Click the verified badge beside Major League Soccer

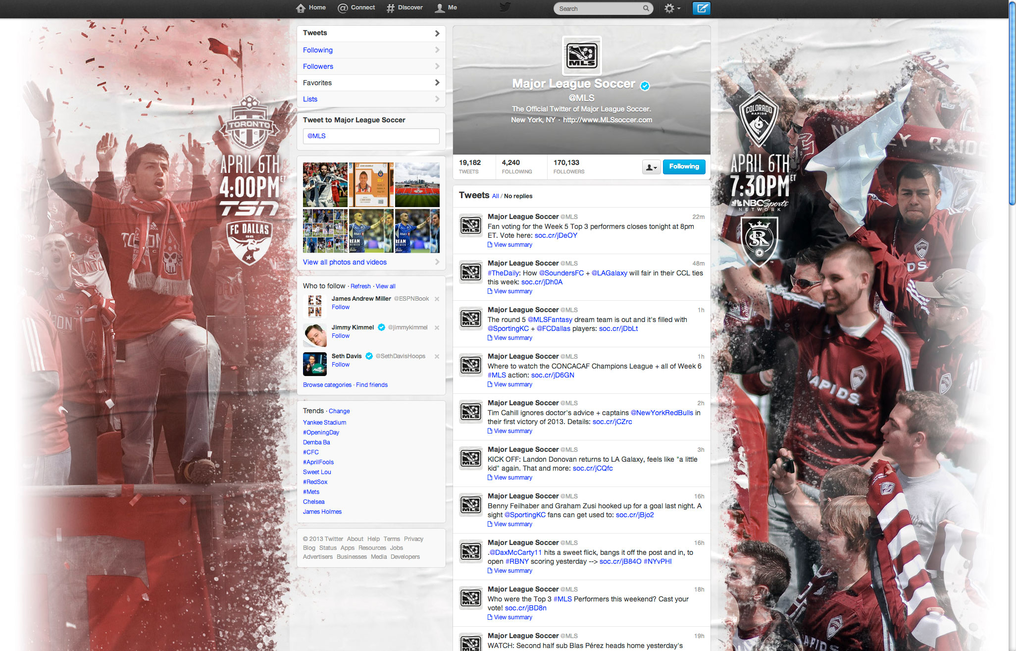click(x=645, y=86)
